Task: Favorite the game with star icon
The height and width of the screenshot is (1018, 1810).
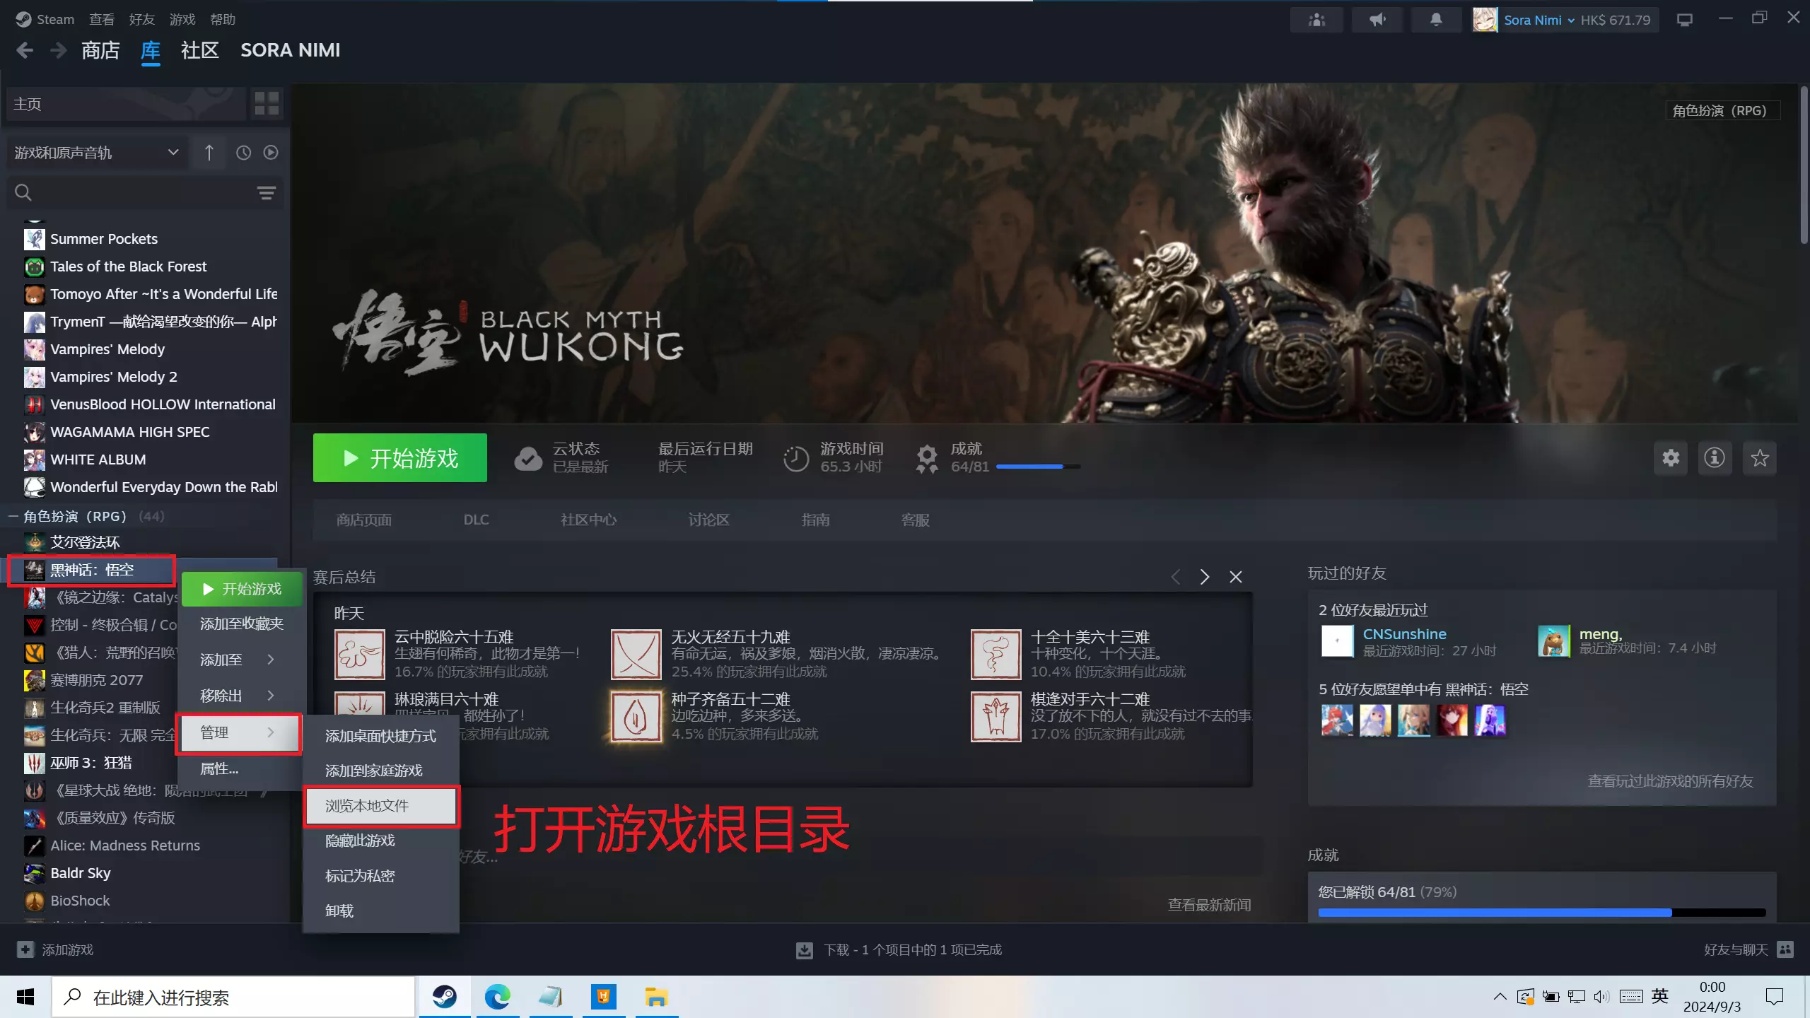Action: (x=1760, y=458)
